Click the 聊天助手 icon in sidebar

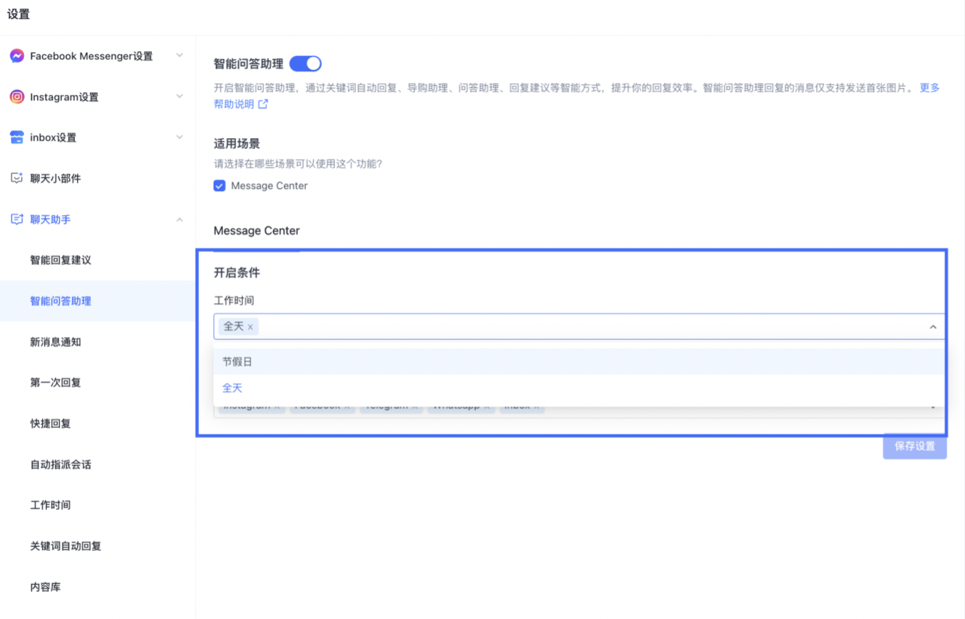tap(16, 219)
